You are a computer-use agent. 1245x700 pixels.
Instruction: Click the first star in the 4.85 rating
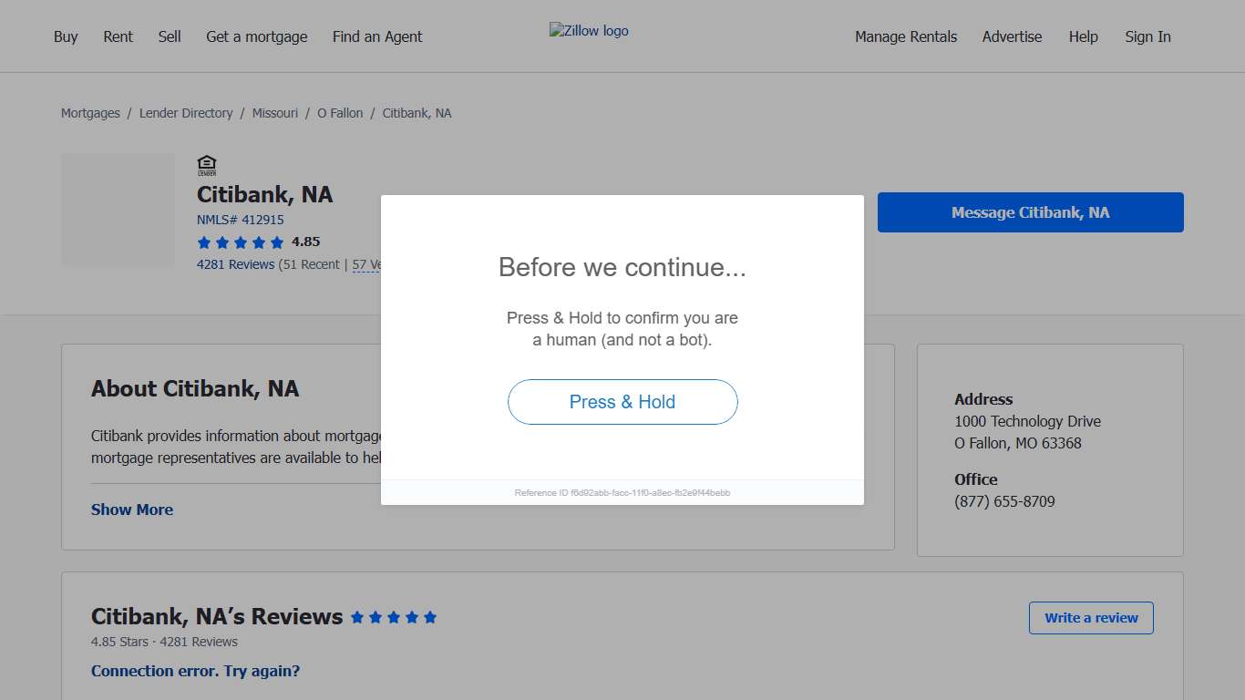pyautogui.click(x=203, y=242)
